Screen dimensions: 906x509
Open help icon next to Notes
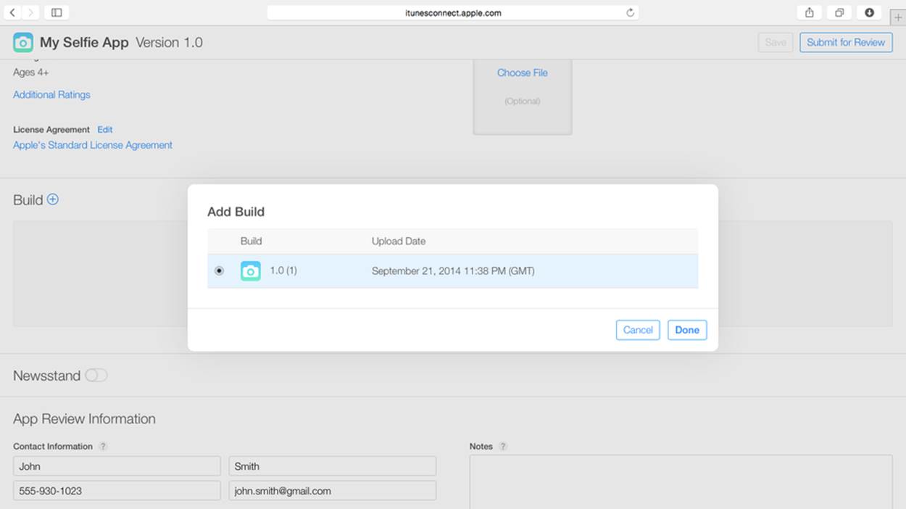click(x=503, y=447)
